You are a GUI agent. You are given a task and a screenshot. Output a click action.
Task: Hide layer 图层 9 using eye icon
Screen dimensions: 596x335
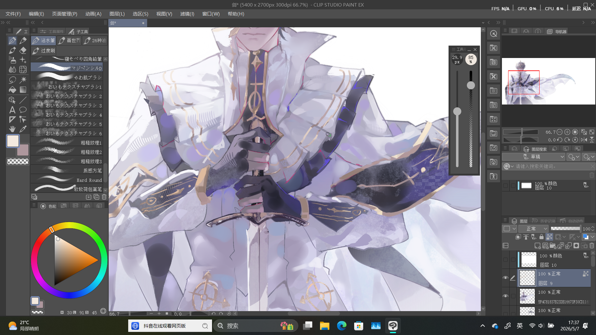[x=505, y=278]
